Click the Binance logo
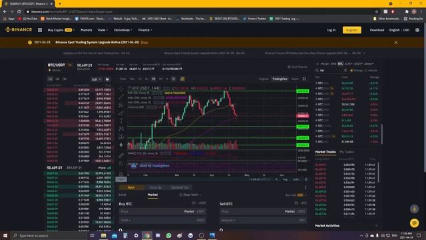 [x=19, y=29]
